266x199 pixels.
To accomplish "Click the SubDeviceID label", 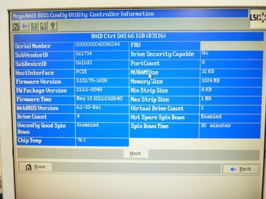I will (x=31, y=64).
